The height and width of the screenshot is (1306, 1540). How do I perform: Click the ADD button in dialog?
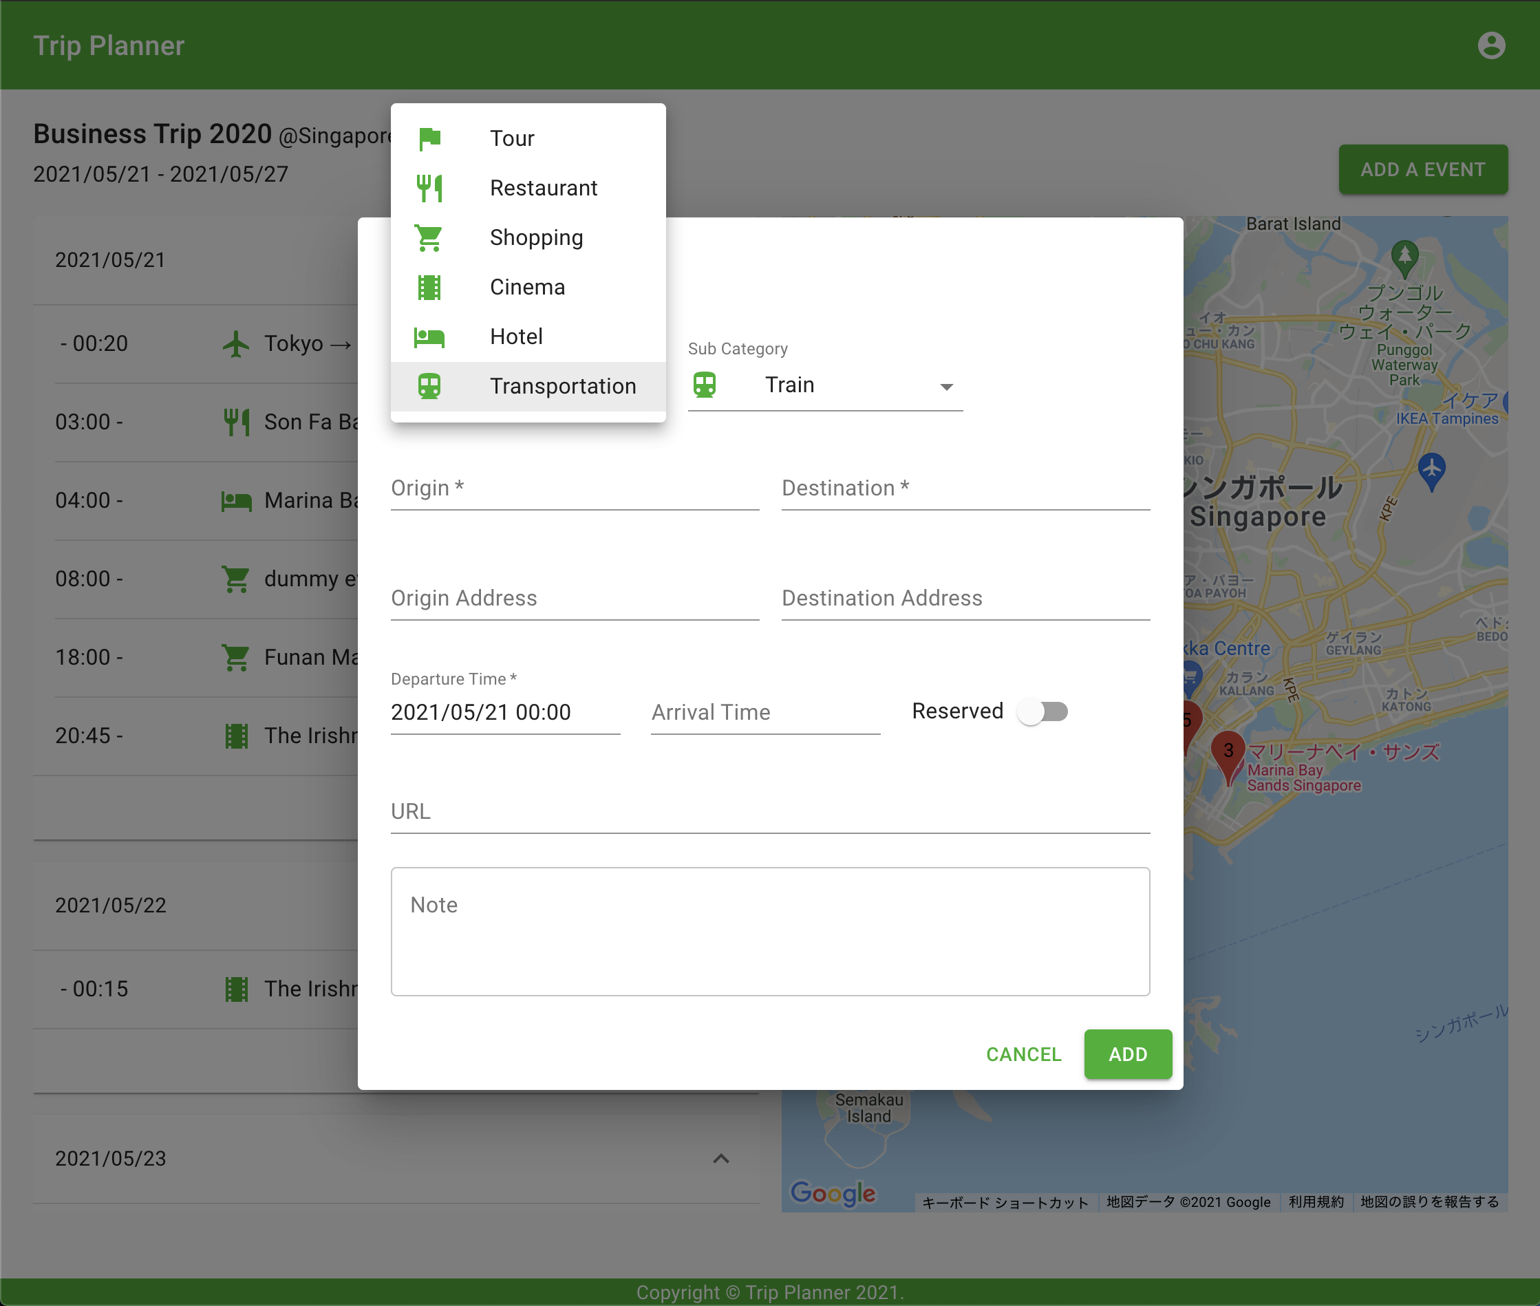(1128, 1054)
